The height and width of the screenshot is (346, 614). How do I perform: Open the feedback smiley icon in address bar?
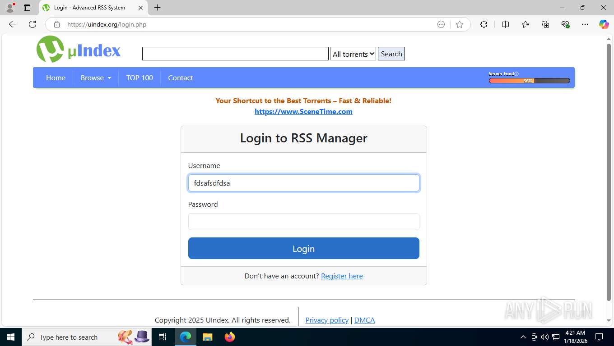click(441, 24)
